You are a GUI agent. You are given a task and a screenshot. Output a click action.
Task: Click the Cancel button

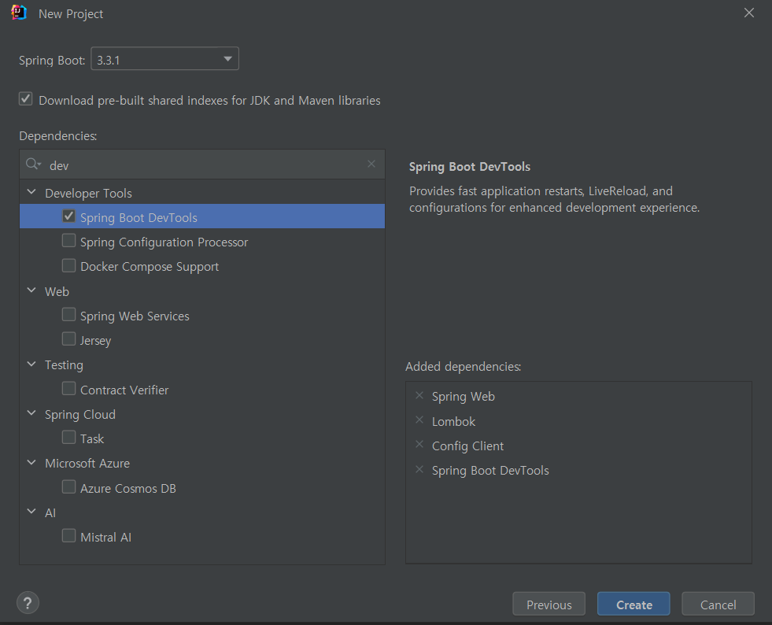[x=718, y=605]
